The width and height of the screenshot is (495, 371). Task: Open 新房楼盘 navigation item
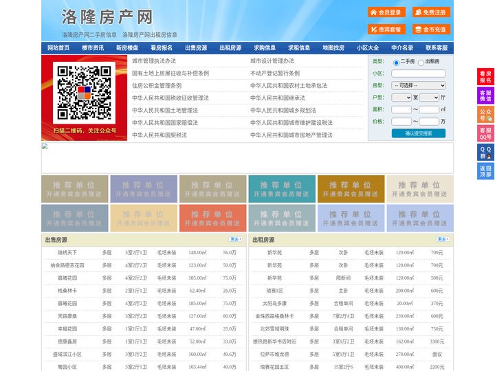point(127,48)
